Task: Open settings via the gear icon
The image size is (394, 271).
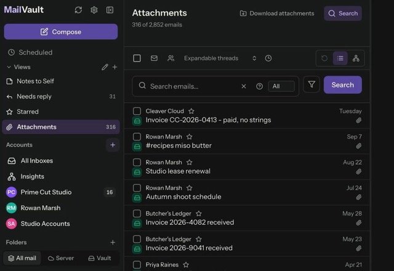Action: pos(94,10)
